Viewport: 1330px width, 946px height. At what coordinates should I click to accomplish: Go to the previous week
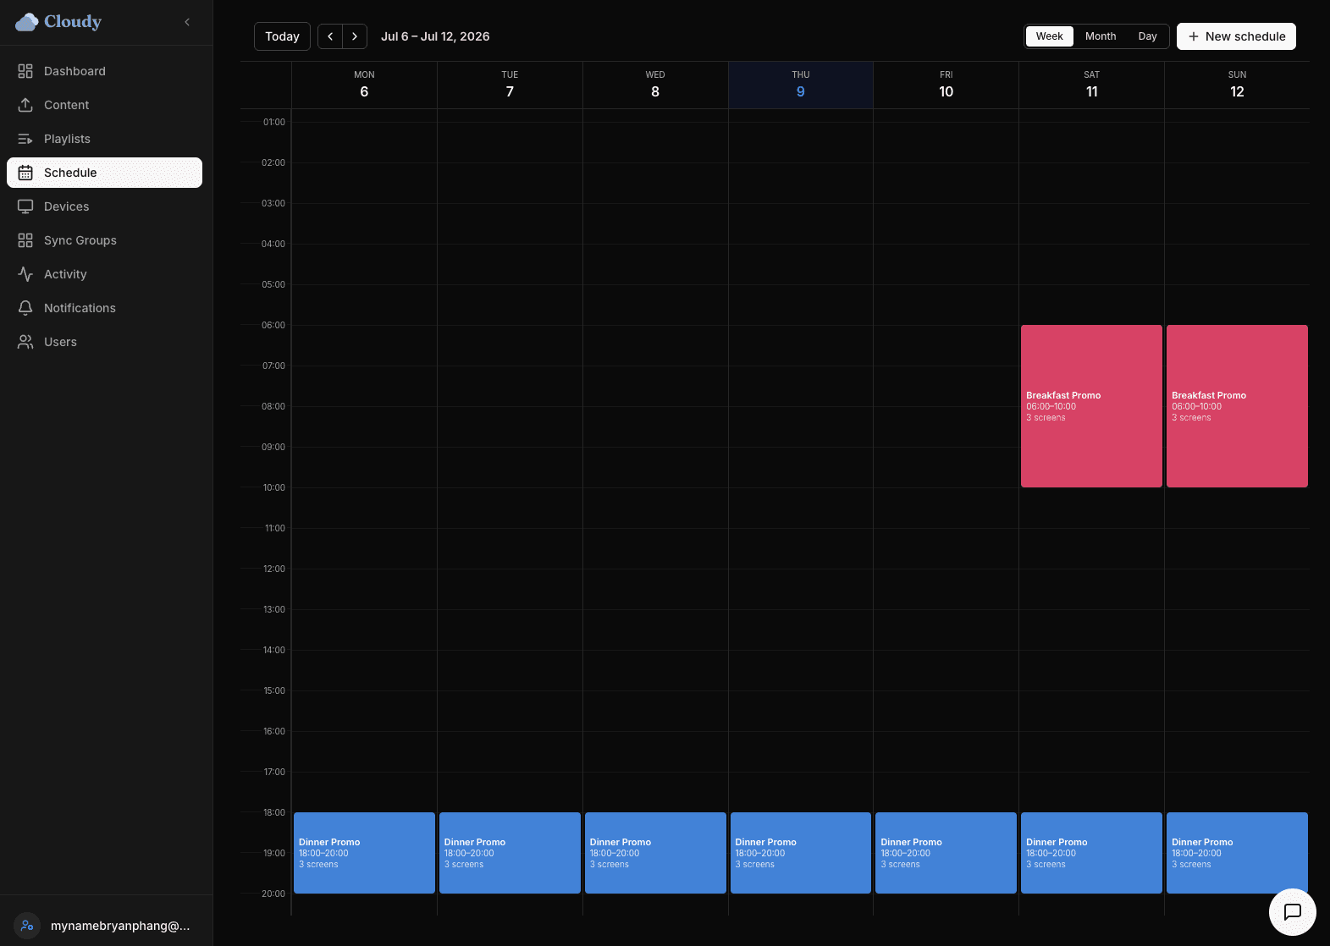click(x=330, y=36)
